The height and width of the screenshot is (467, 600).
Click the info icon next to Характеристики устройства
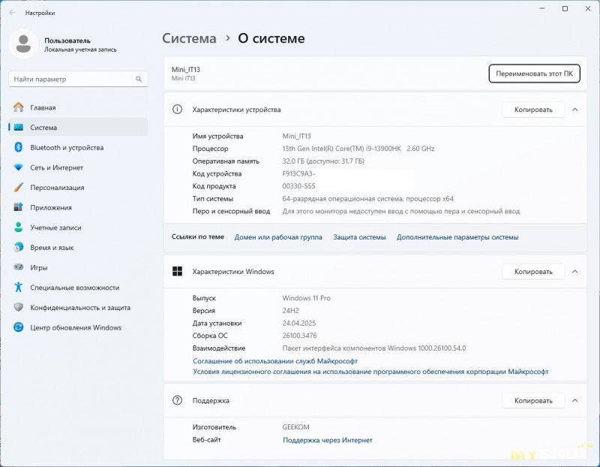[x=177, y=110]
